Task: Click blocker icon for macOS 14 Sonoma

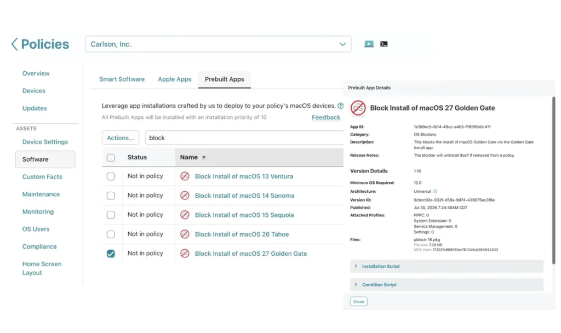Action: (185, 196)
